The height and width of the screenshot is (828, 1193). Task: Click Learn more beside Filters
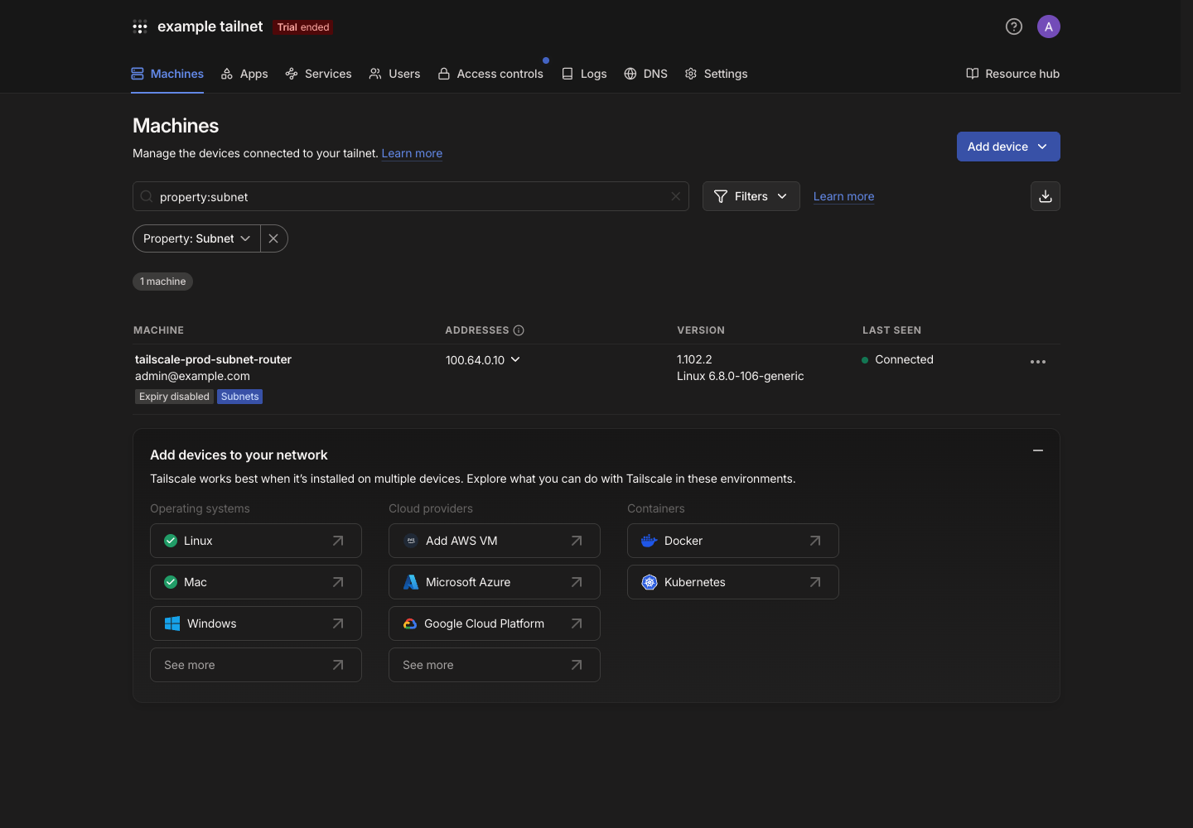(x=843, y=196)
